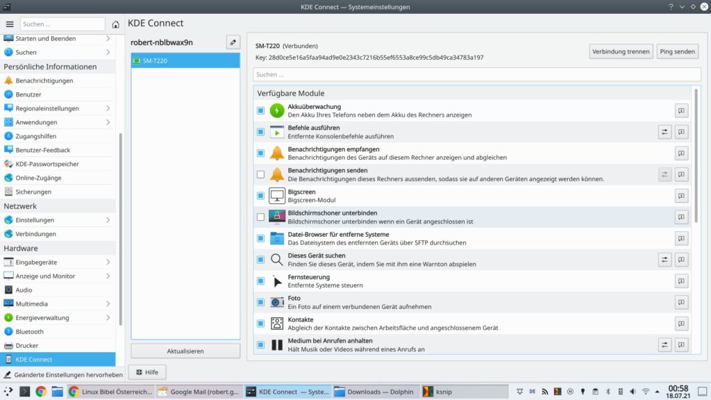
Task: Expand the sidebar Suchen category arrow
Action: tap(108, 53)
